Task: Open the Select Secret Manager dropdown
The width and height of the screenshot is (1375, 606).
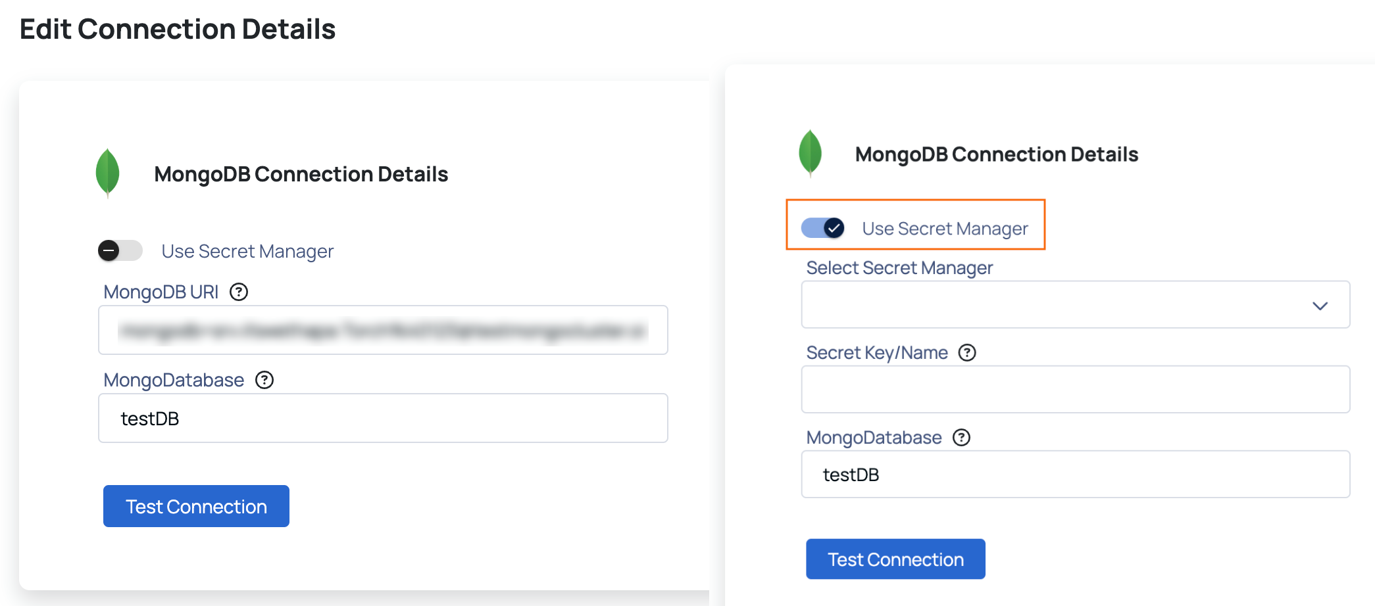Action: [1076, 305]
